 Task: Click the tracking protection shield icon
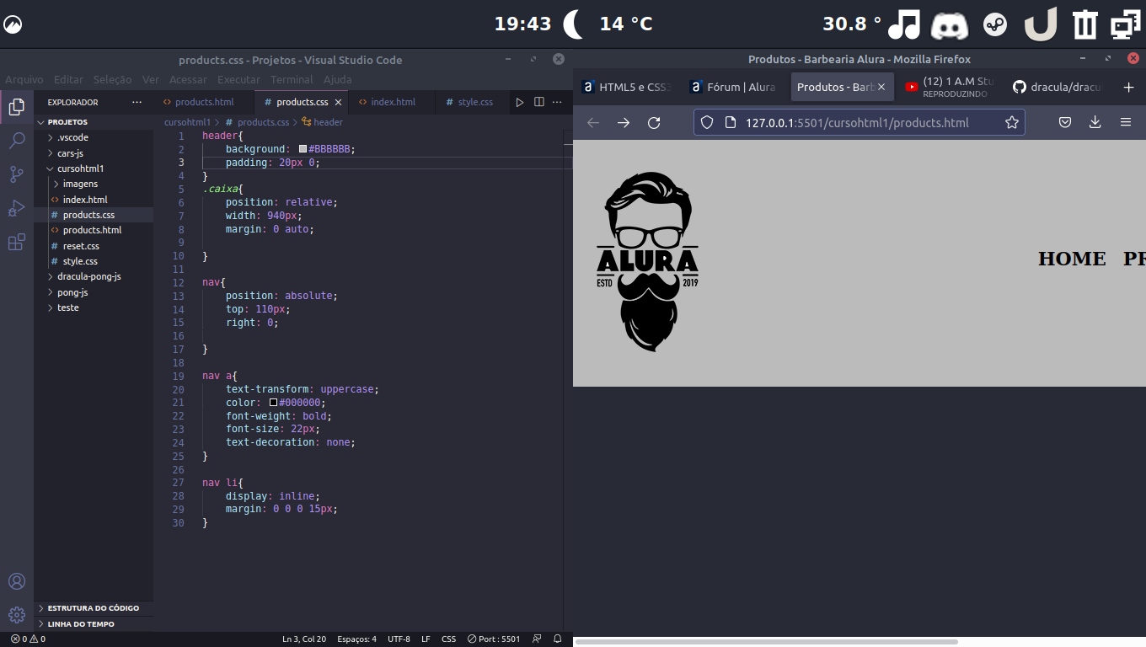[x=707, y=122]
